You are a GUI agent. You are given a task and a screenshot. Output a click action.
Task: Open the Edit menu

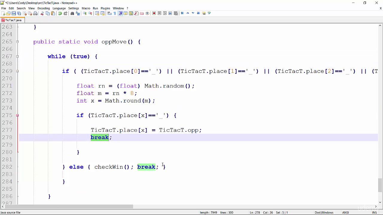click(11, 8)
